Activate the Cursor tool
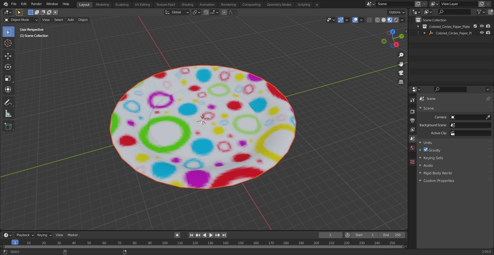 [8, 43]
